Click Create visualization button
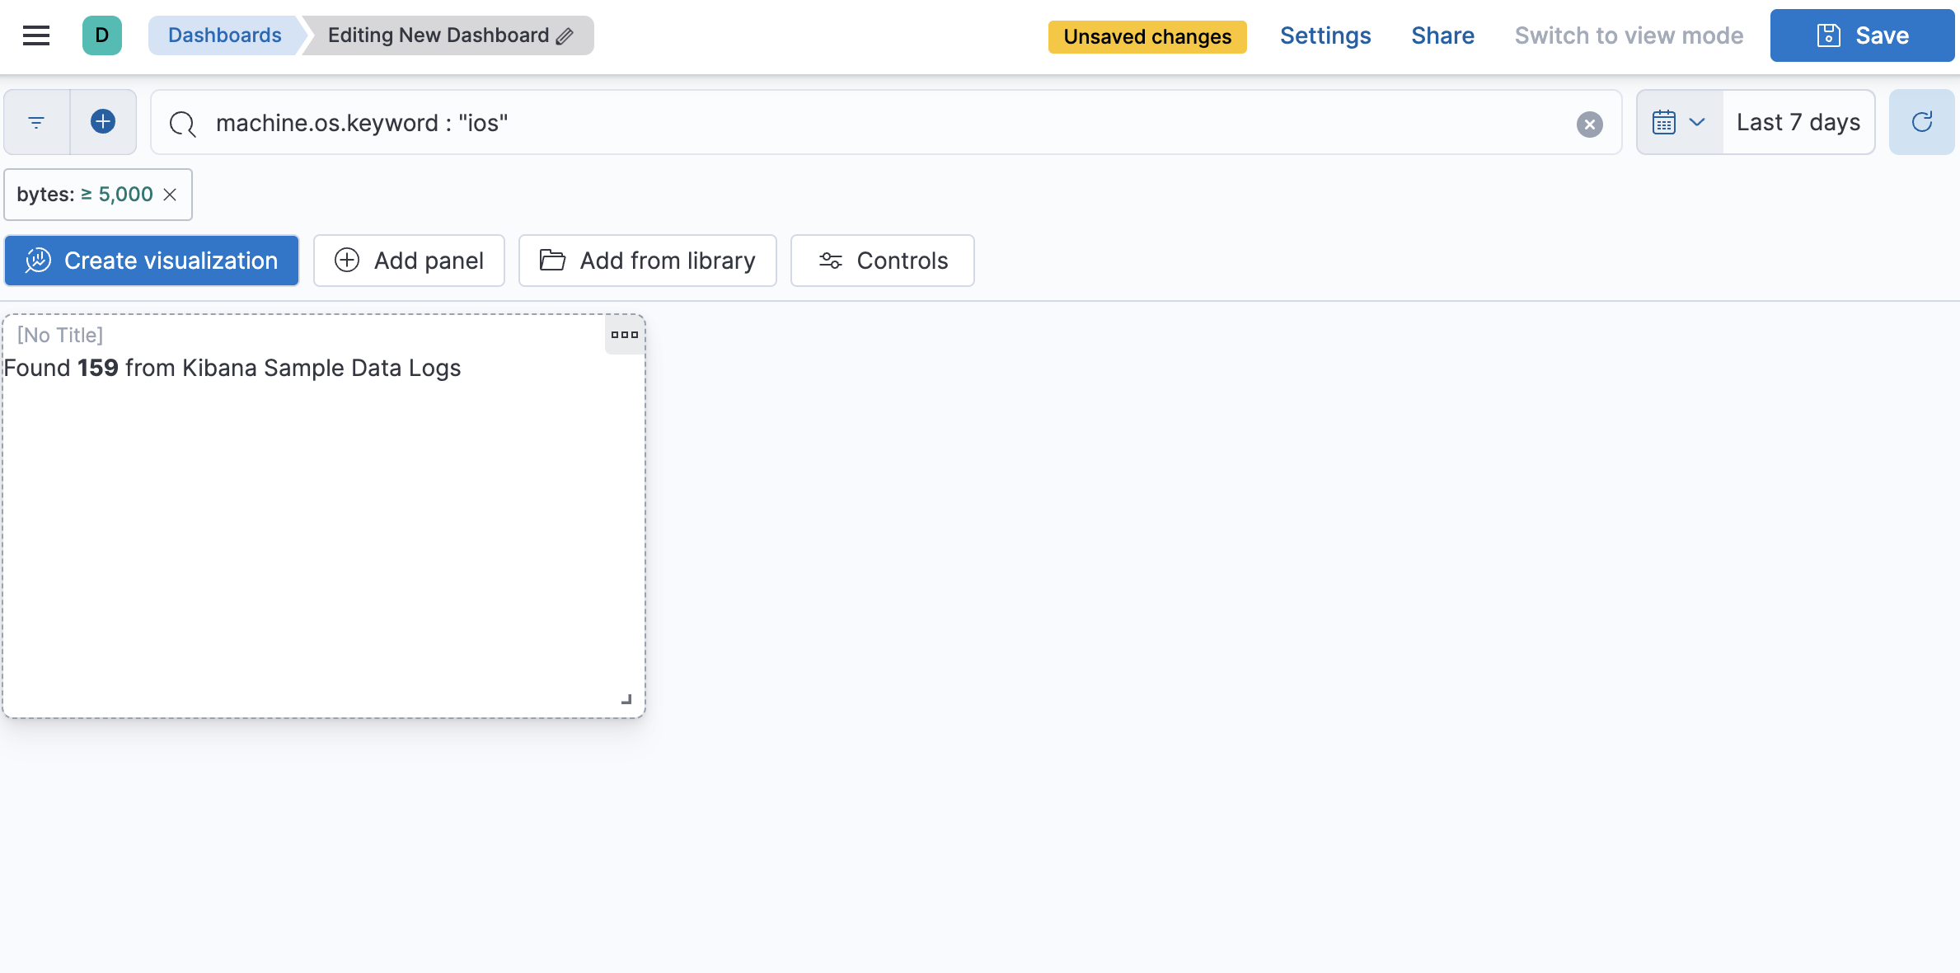This screenshot has width=1960, height=973. [152, 261]
